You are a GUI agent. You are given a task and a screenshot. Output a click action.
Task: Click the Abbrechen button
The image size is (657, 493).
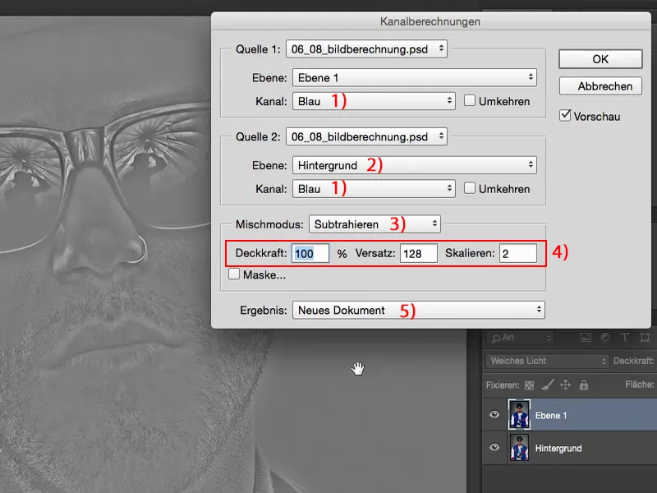click(x=600, y=86)
